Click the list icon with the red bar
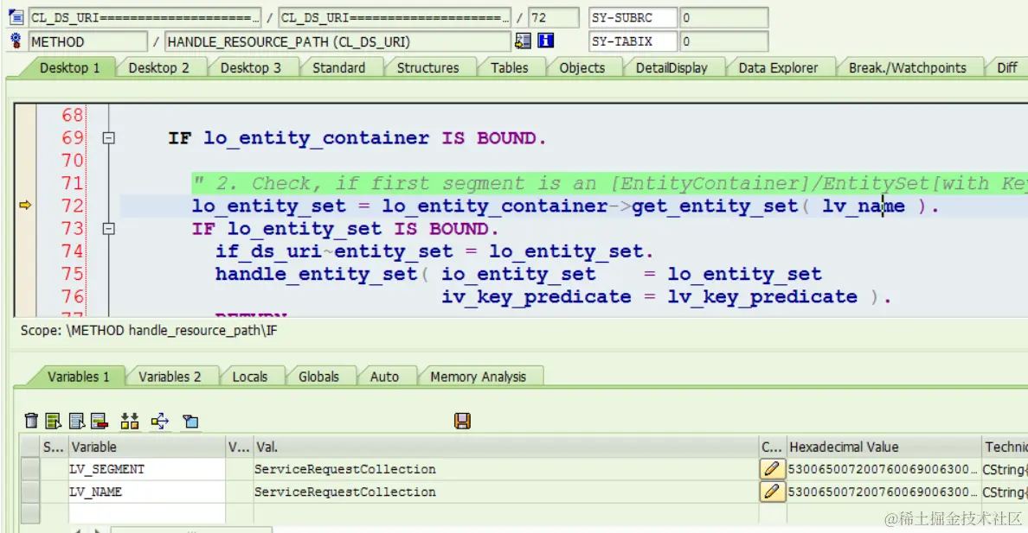Viewport: 1028px width, 533px height. [x=99, y=421]
